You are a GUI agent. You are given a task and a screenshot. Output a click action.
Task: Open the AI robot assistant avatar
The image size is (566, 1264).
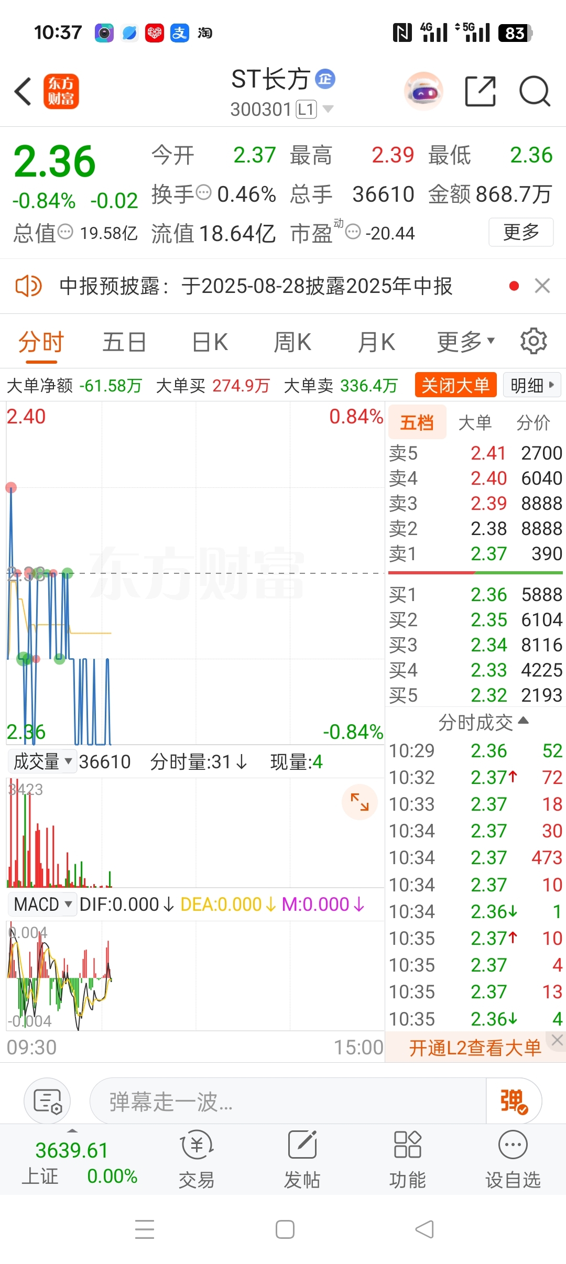(x=423, y=91)
